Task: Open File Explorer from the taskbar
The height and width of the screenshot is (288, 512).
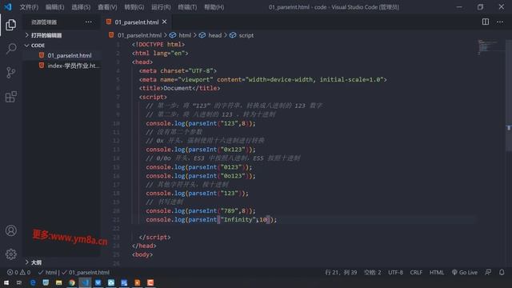Action: [x=58, y=282]
